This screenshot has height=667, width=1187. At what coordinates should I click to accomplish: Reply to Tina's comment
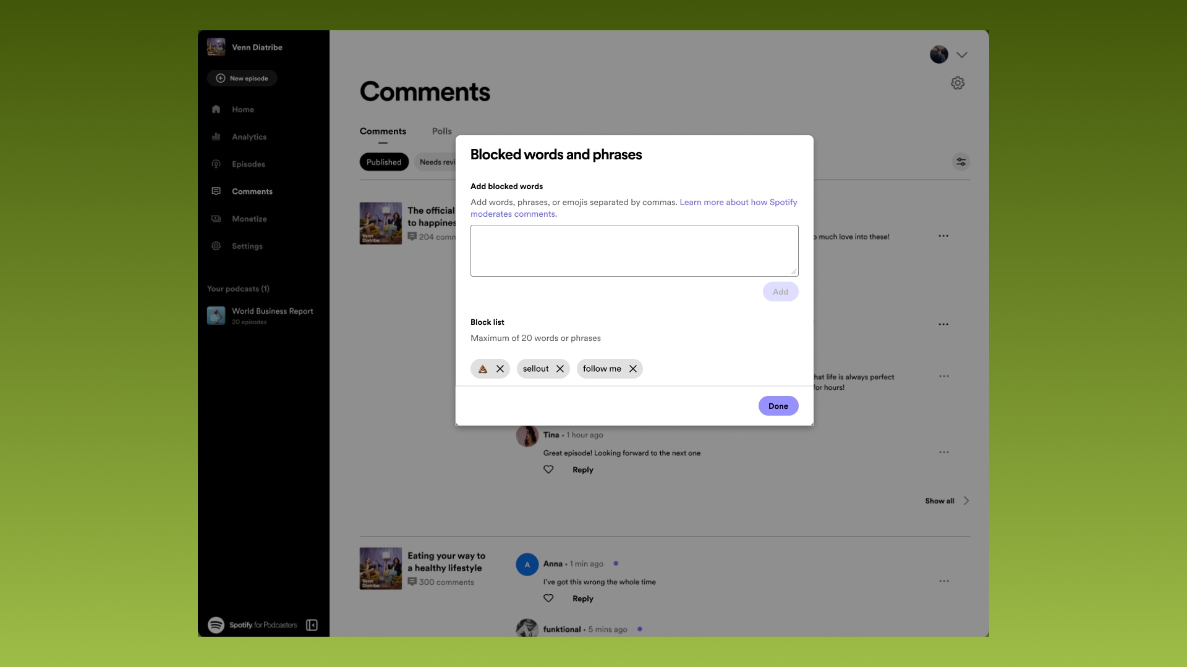tap(583, 470)
